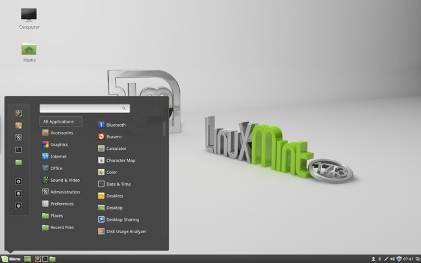Open System Settings from menu favorites sidebar
The height and width of the screenshot is (263, 421).
tap(19, 138)
